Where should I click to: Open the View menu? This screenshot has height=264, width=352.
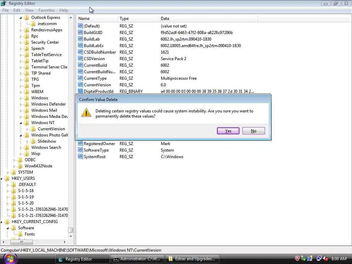tap(29, 10)
